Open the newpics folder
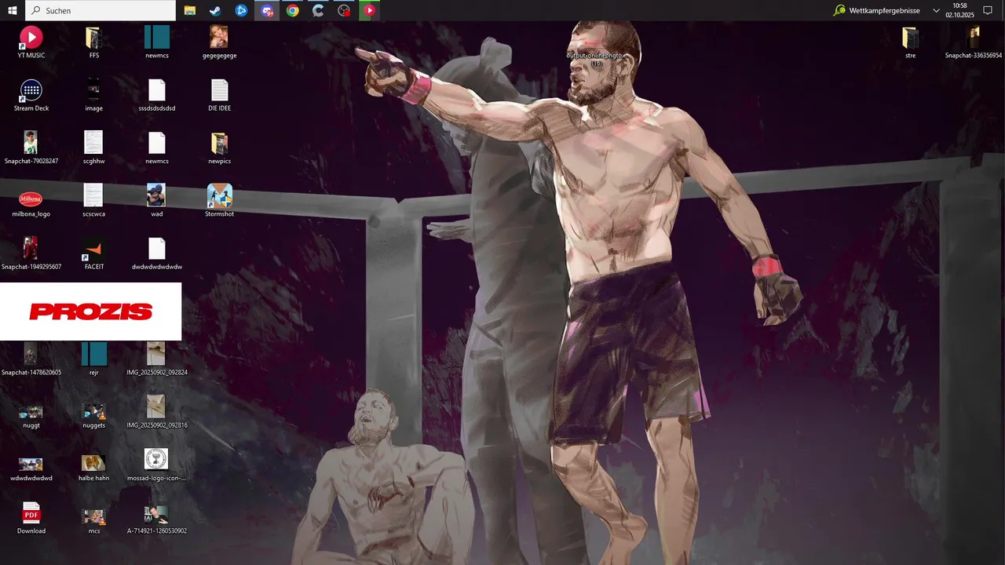 tap(219, 148)
